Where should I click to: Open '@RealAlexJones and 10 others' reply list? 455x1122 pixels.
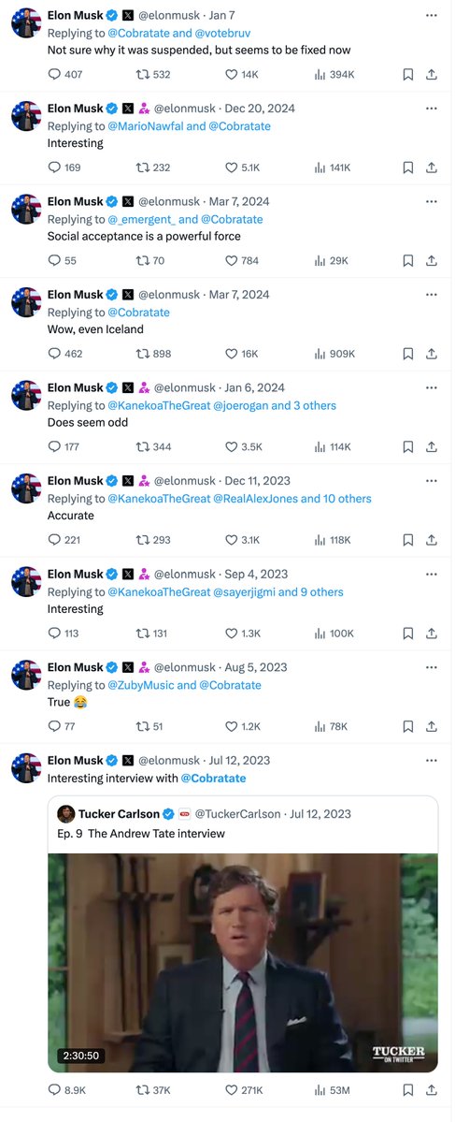tap(292, 498)
